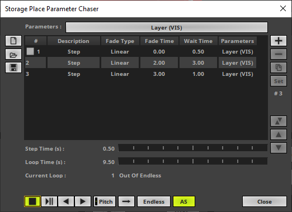Click the Wait Time 3.00 cell
This screenshot has width=292, height=212.
(x=198, y=62)
